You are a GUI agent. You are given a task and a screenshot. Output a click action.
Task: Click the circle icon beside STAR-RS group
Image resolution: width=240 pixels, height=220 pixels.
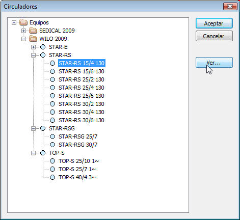coord(43,55)
